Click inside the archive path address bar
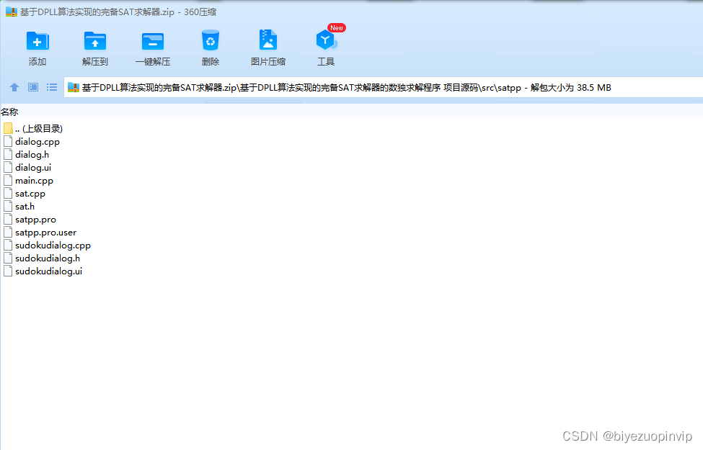 [x=339, y=87]
